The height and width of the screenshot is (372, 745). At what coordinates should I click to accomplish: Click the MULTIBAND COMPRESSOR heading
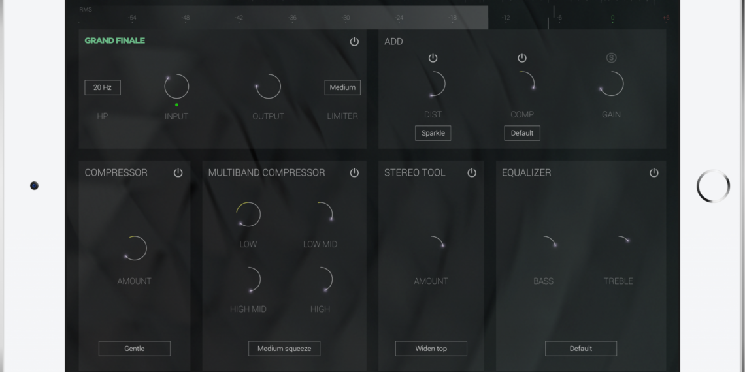tap(267, 173)
